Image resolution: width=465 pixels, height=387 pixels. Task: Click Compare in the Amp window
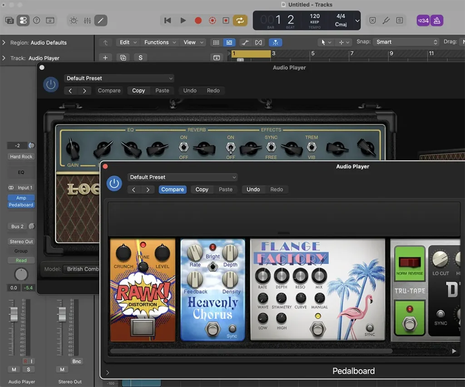click(109, 90)
